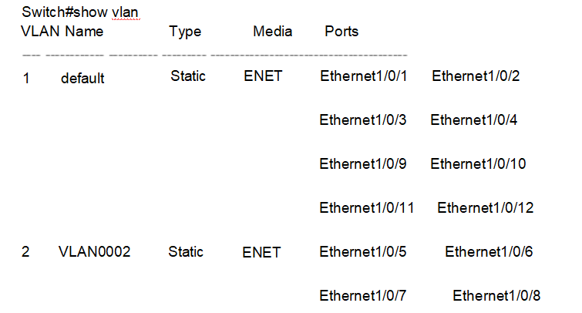Select port Ethernet1/0/3
Screen dimensions: 582x313
362,119
